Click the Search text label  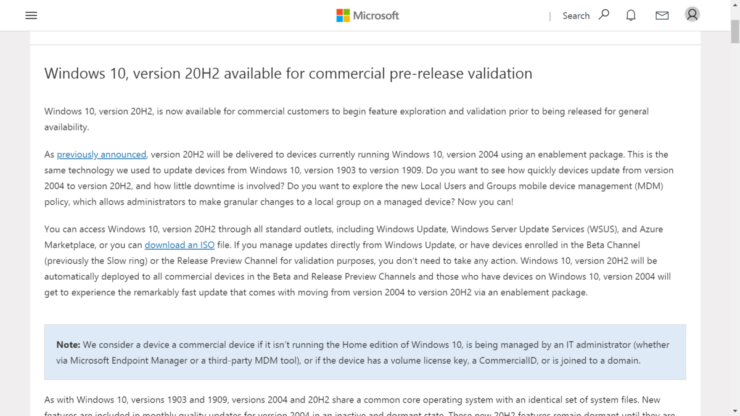click(576, 16)
